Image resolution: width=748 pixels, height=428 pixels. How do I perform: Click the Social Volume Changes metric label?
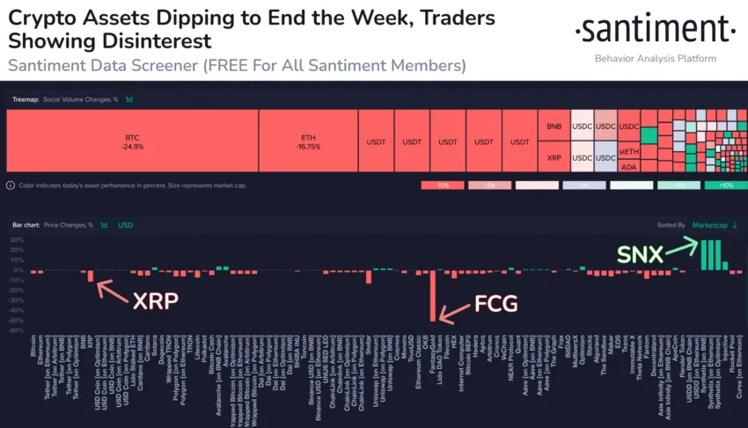click(80, 99)
